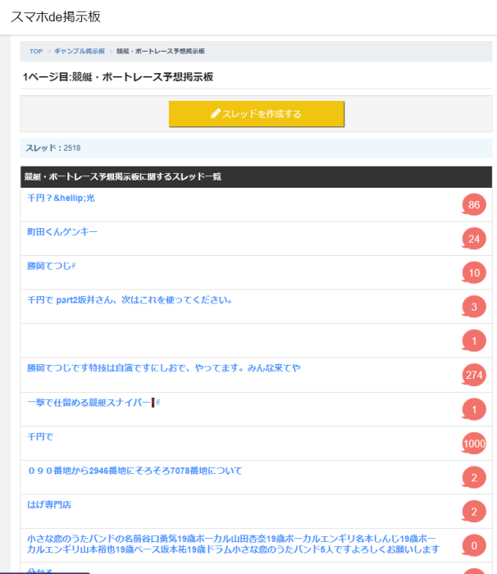Screen dimensions: 497x574
Task: Open the thread 千円？…光
Action: (x=61, y=198)
